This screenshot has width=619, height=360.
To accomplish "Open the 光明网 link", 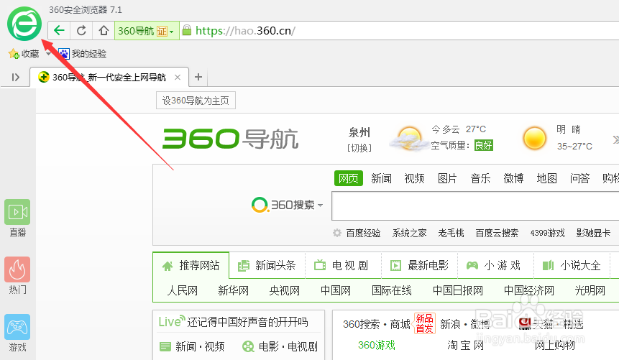I will (x=590, y=290).
